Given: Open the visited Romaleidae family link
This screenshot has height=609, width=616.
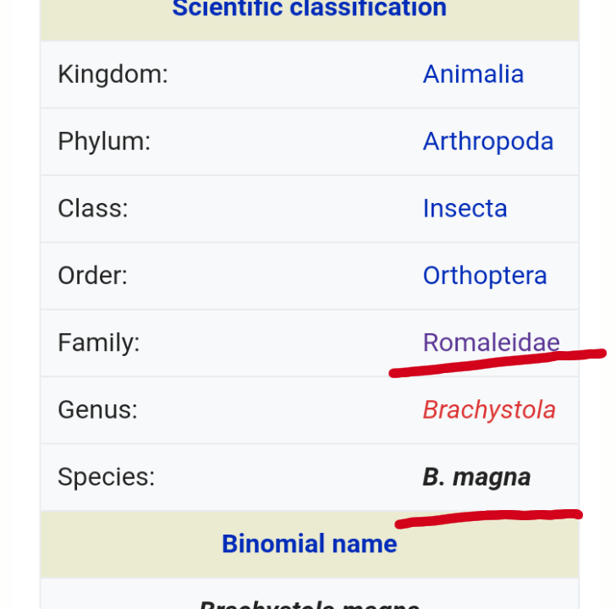Looking at the screenshot, I should click(491, 342).
